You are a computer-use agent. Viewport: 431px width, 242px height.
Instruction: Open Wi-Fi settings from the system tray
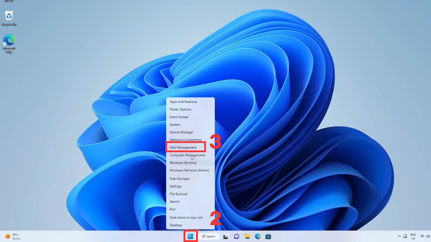point(421,237)
